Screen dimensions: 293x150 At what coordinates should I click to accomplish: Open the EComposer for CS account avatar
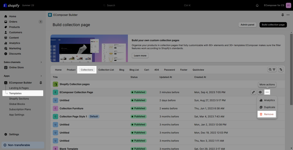tap(288, 5)
